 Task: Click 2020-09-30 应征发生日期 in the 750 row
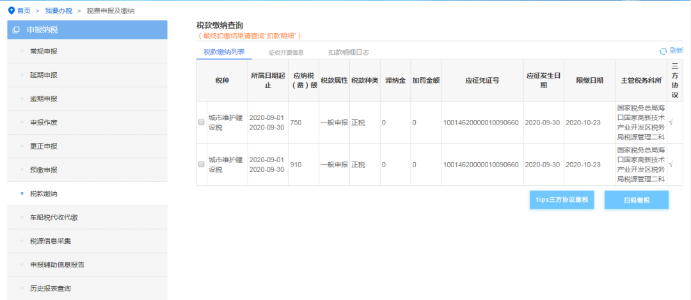pos(543,123)
